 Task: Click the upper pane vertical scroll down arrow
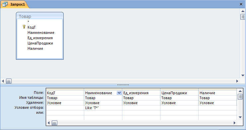coord(243,76)
